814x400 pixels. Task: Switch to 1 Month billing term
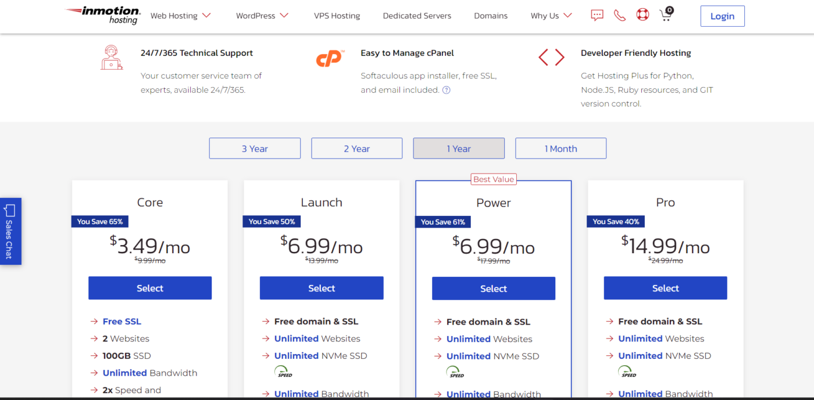click(x=560, y=149)
